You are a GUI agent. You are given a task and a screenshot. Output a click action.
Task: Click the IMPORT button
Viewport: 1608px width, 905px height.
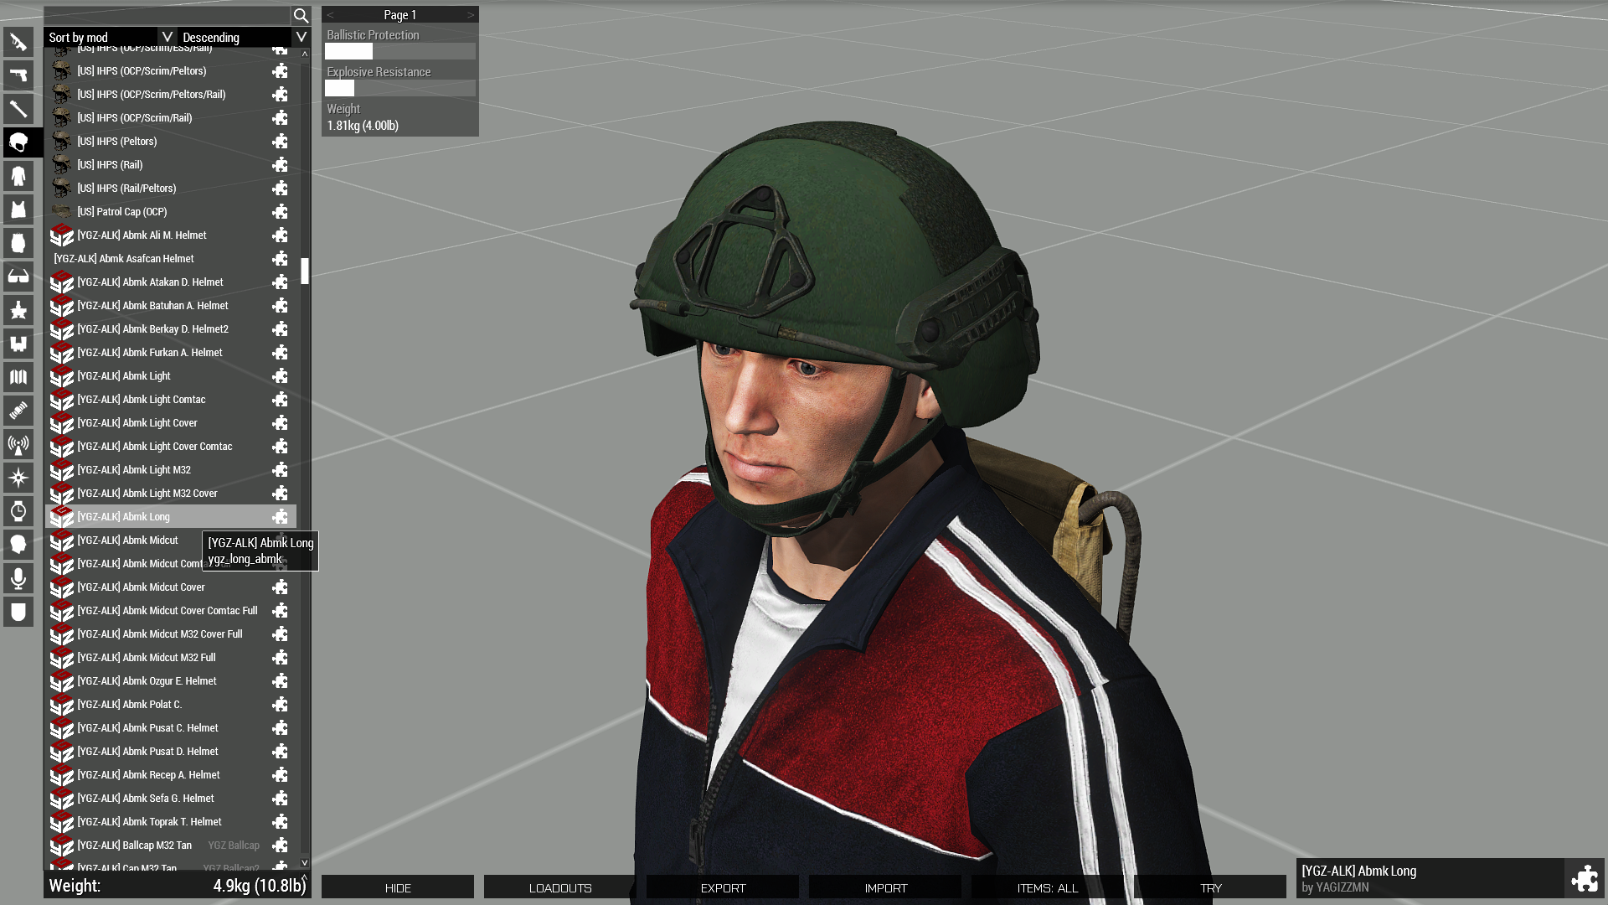pos(885,887)
